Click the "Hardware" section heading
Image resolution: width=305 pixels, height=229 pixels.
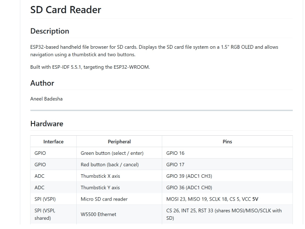pyautogui.click(x=47, y=124)
